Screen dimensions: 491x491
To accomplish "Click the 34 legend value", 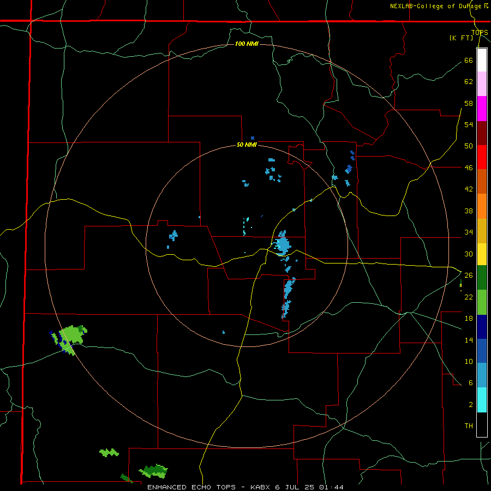I will [469, 232].
